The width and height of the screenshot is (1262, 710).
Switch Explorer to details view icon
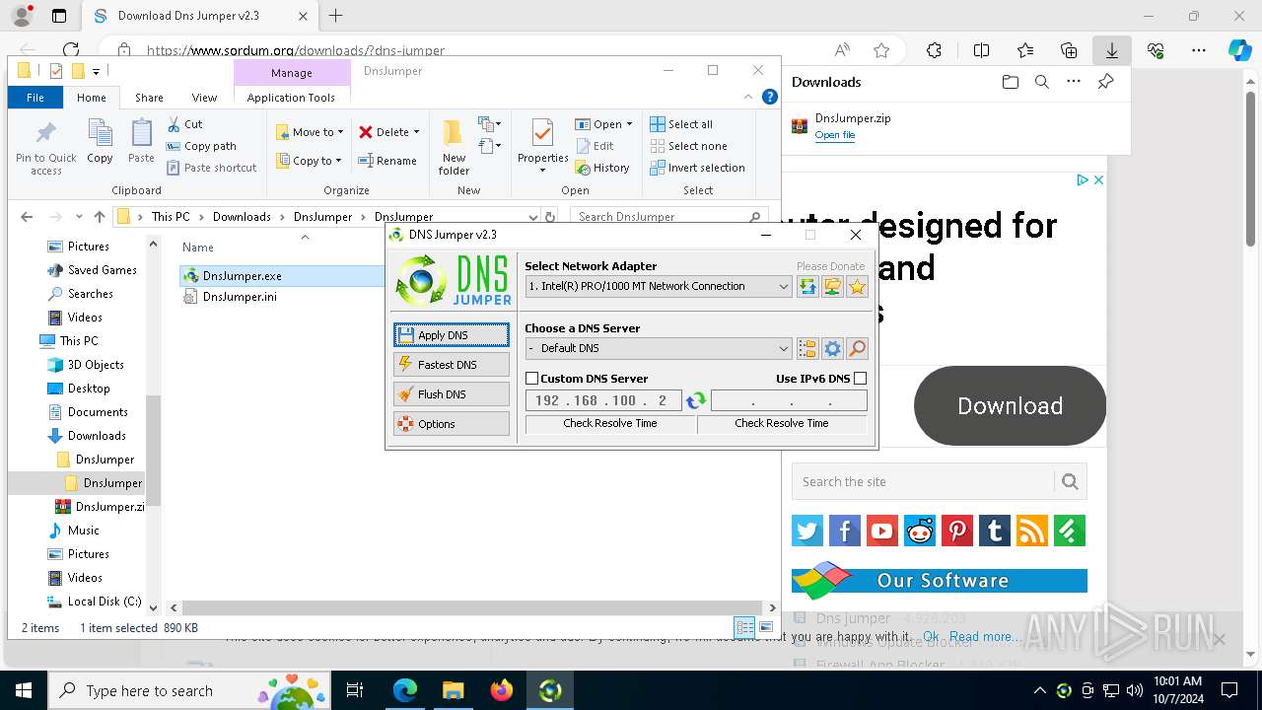pyautogui.click(x=744, y=628)
